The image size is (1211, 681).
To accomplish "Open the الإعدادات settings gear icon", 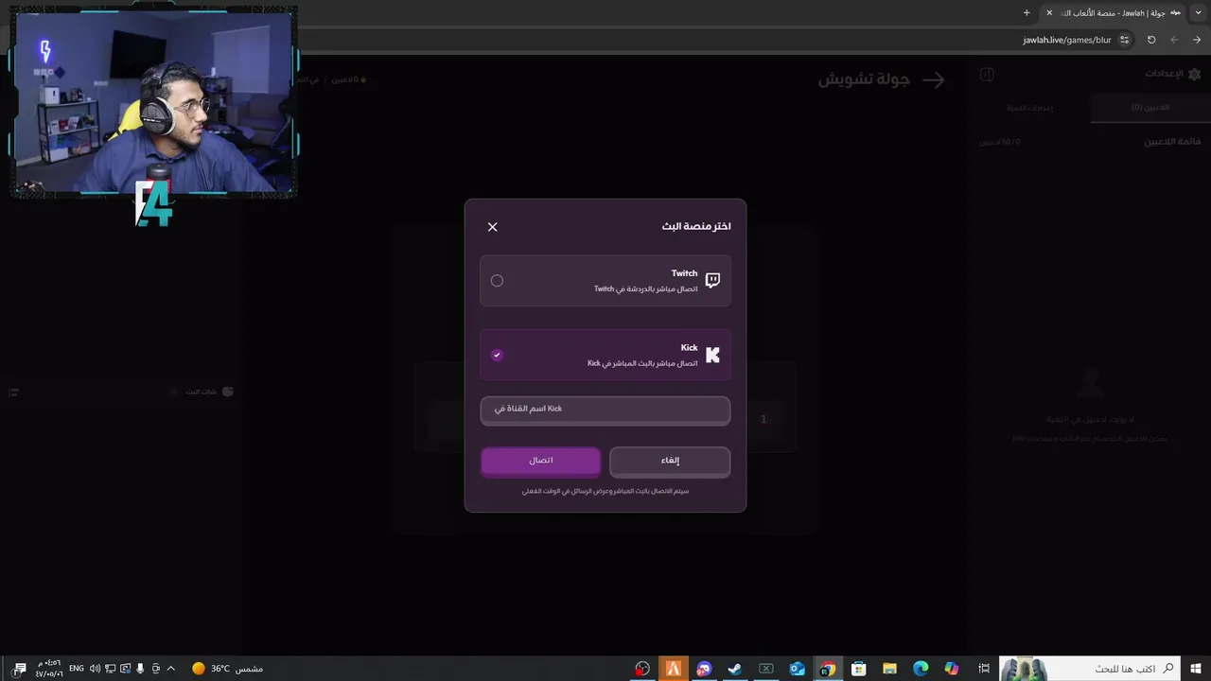I will (1194, 74).
